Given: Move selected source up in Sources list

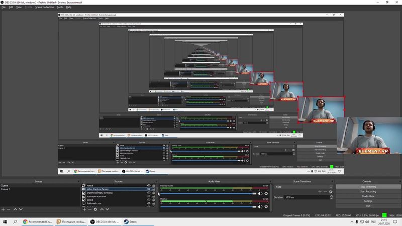Looking at the screenshot, I should pos(103,209).
